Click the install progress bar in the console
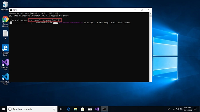The image size is (200, 112). click(21, 23)
